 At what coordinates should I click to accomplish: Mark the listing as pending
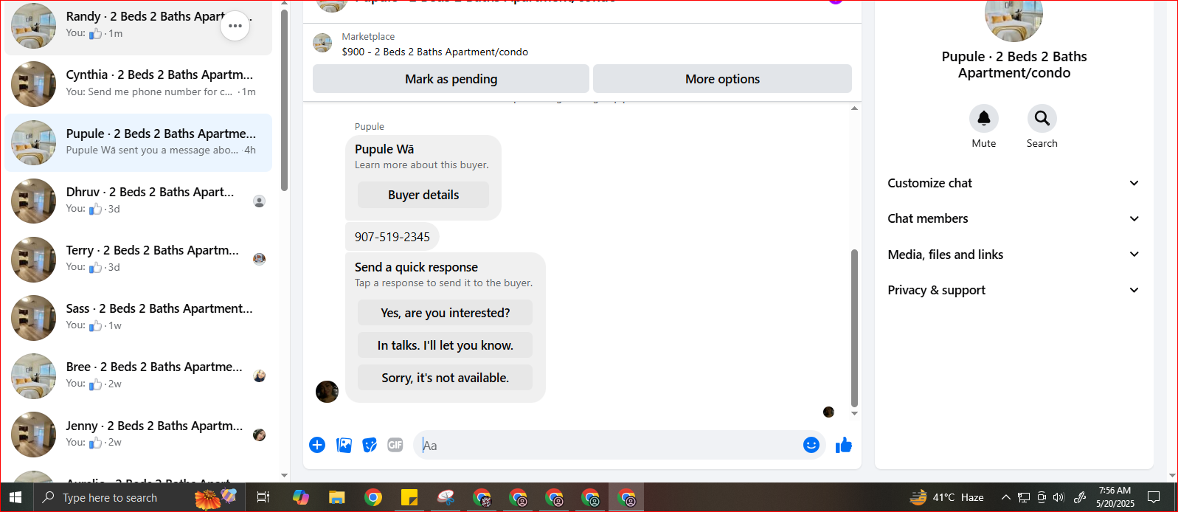click(x=451, y=79)
